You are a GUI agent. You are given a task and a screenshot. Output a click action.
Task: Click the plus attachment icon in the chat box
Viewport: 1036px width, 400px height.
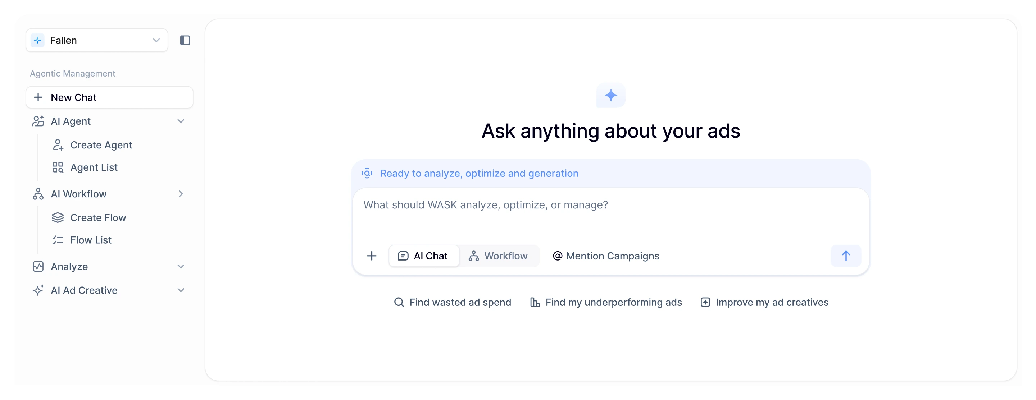(372, 256)
